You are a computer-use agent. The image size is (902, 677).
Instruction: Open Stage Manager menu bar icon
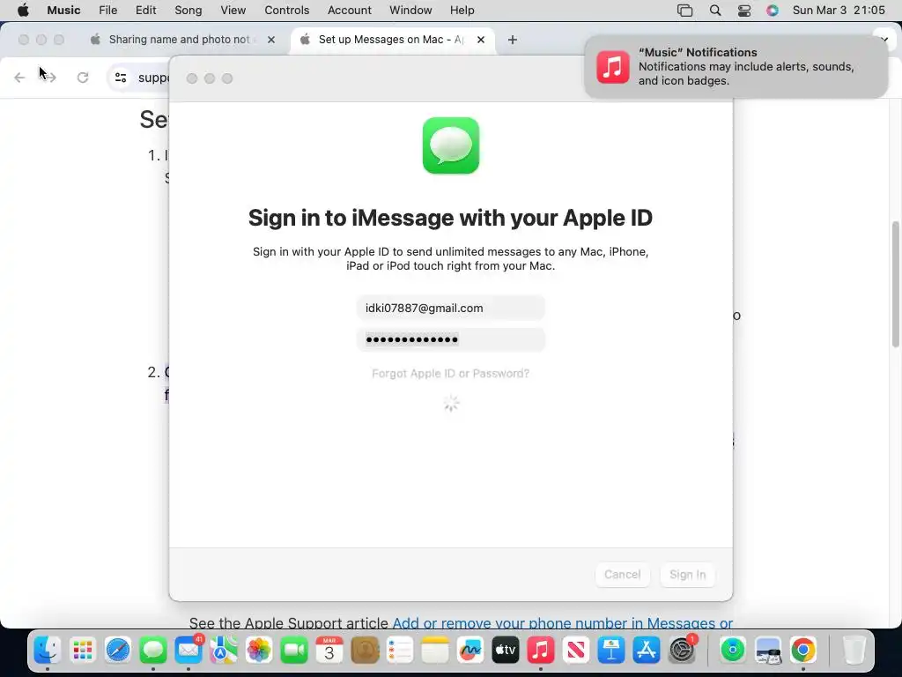(684, 11)
